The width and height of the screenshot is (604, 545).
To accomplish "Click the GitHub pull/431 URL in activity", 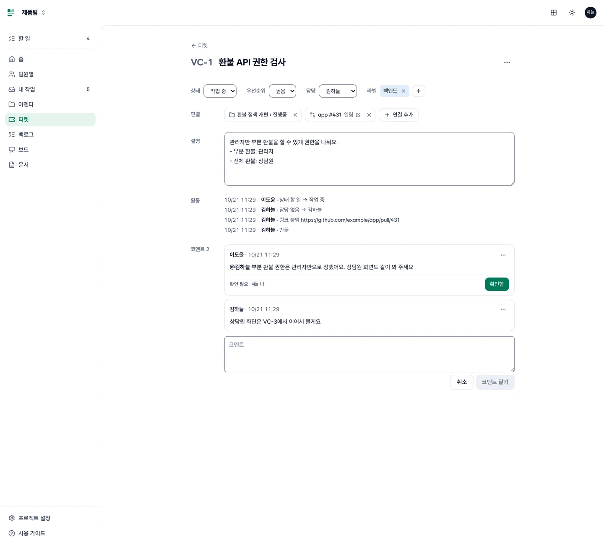I will [350, 220].
